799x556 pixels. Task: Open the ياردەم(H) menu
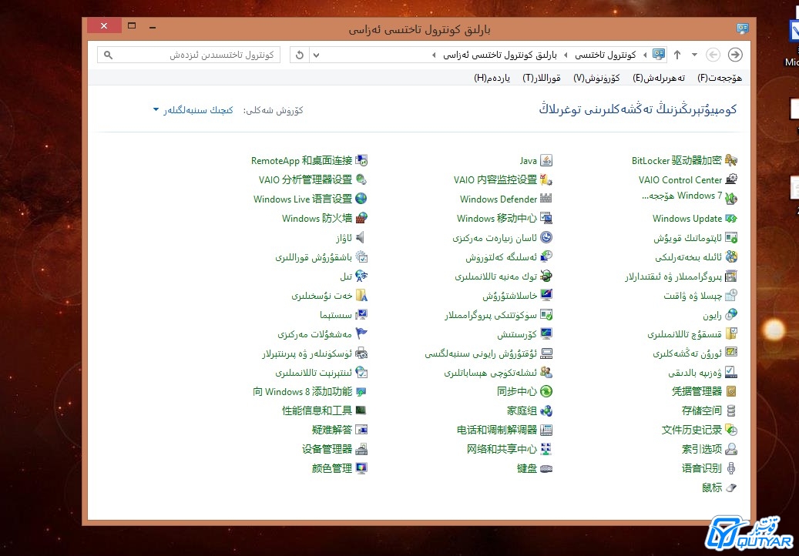click(x=492, y=78)
